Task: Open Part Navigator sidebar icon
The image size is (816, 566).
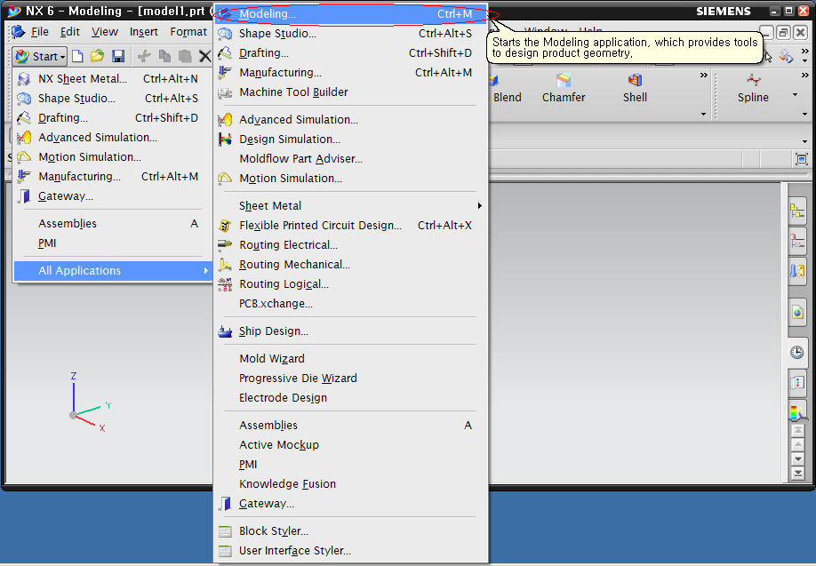Action: coord(796,241)
